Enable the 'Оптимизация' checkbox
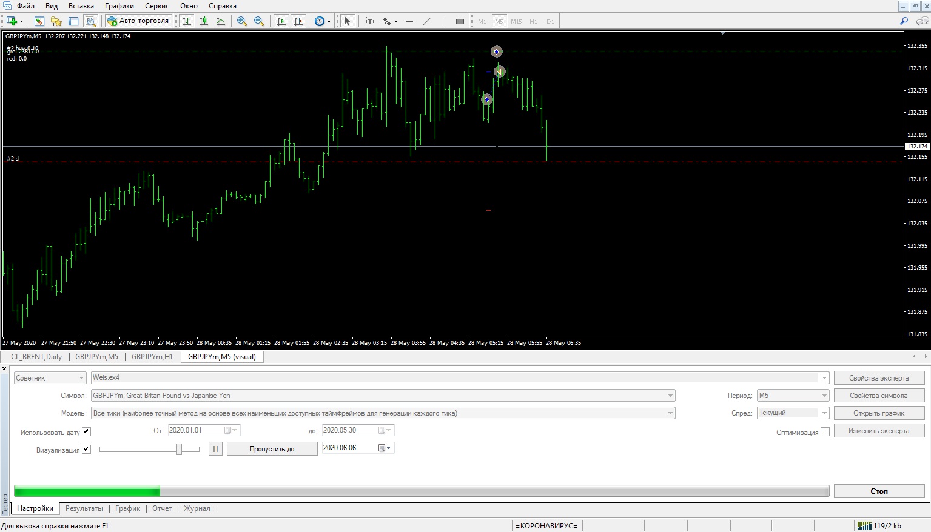 point(825,432)
